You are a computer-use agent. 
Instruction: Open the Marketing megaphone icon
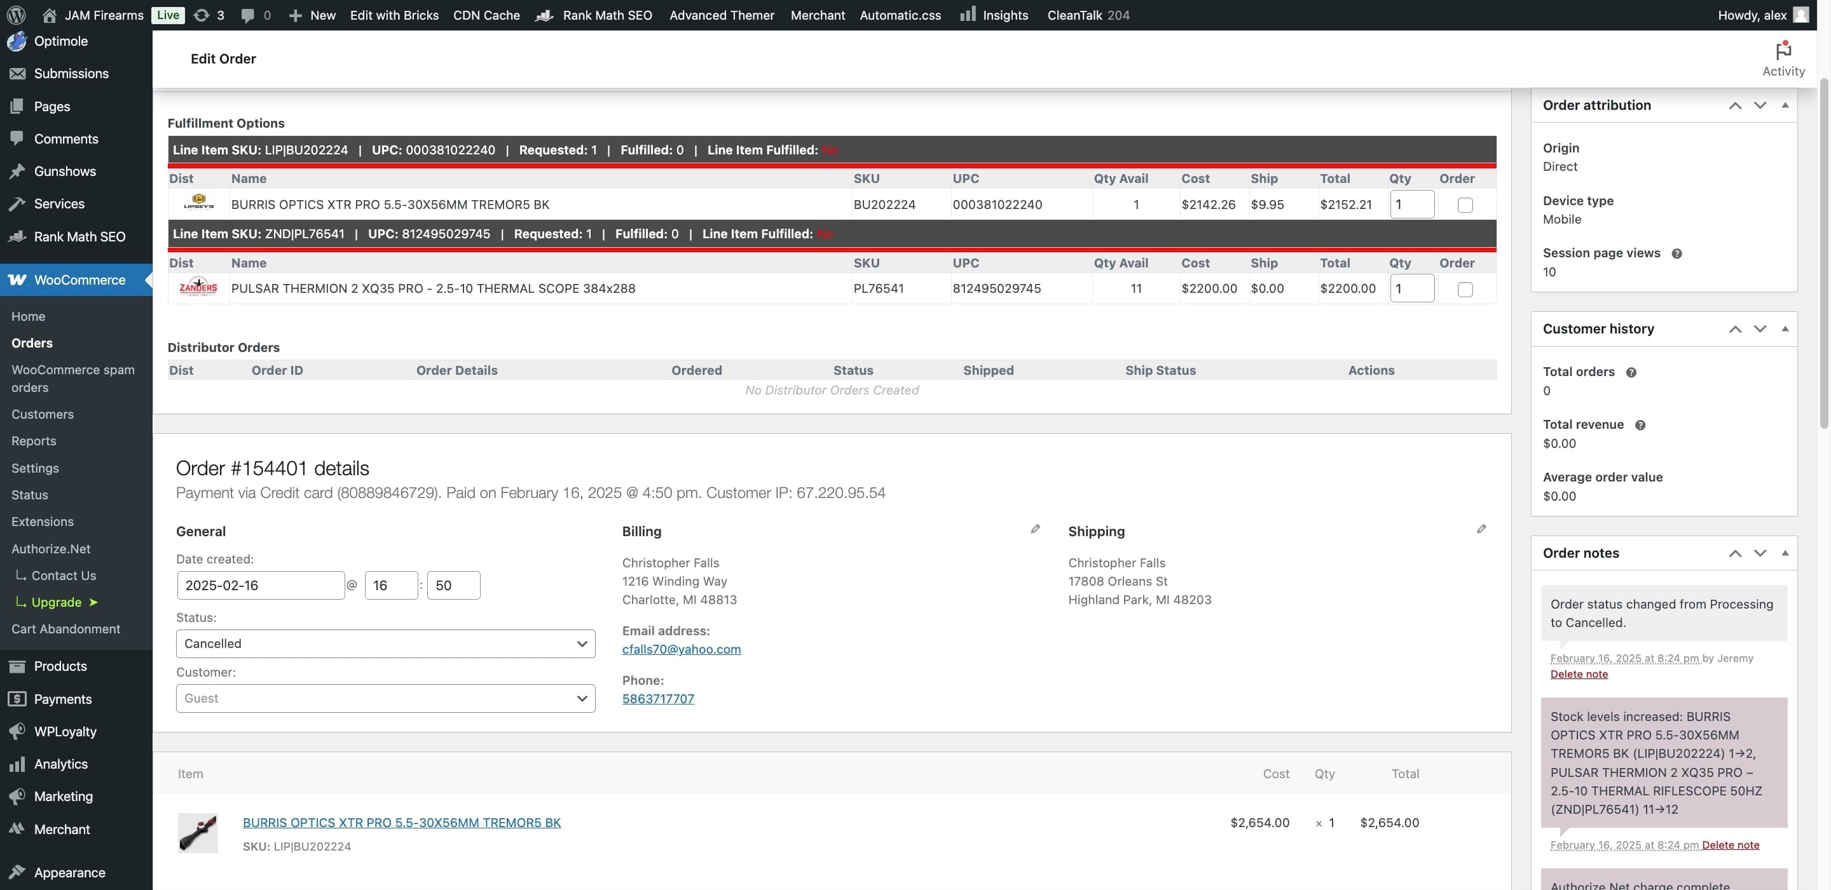[x=17, y=797]
